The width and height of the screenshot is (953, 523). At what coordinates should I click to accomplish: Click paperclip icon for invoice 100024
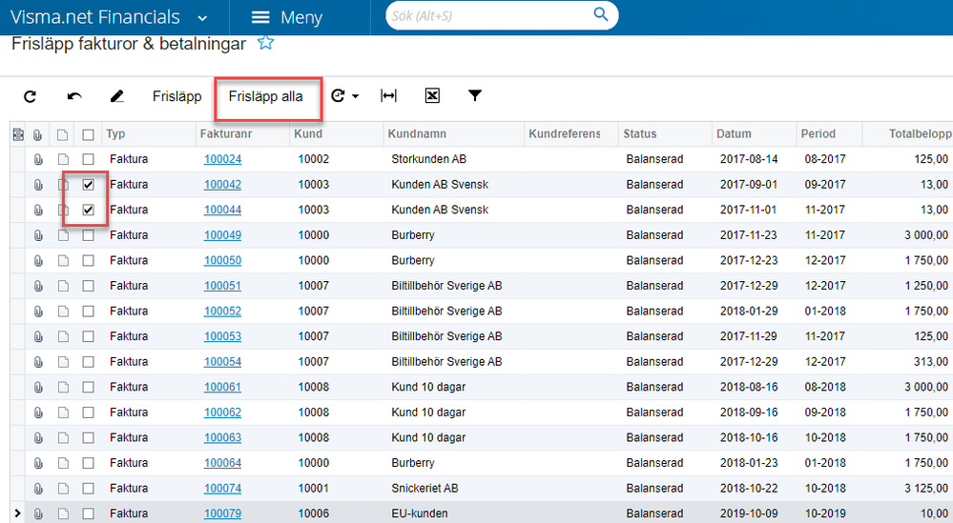click(x=38, y=160)
